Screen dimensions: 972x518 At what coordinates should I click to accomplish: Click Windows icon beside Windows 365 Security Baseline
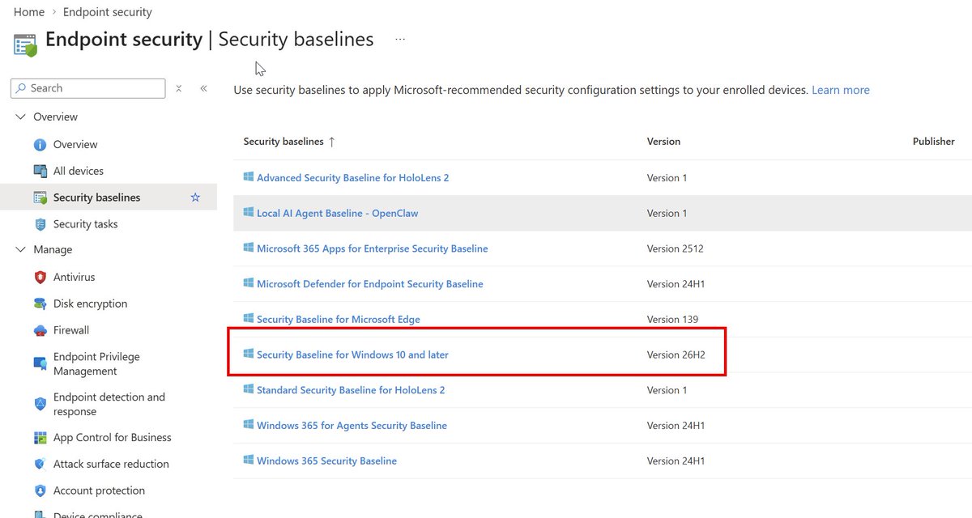point(249,460)
